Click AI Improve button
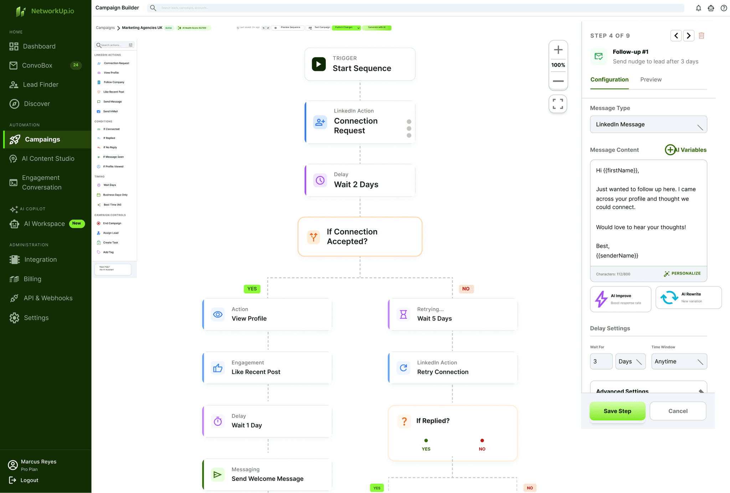 coord(620,299)
